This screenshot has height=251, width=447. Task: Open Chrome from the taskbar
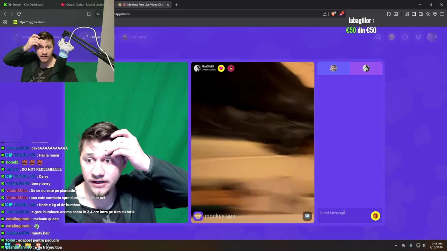pos(18,245)
